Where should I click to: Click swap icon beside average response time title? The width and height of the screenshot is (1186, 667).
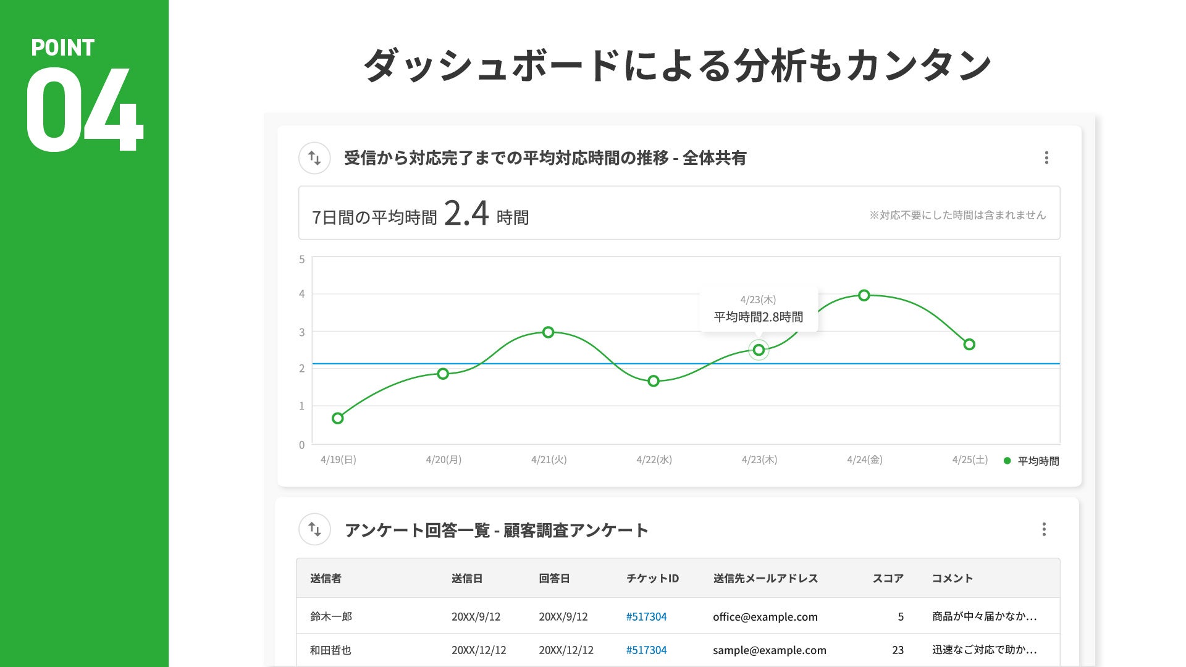pos(314,158)
